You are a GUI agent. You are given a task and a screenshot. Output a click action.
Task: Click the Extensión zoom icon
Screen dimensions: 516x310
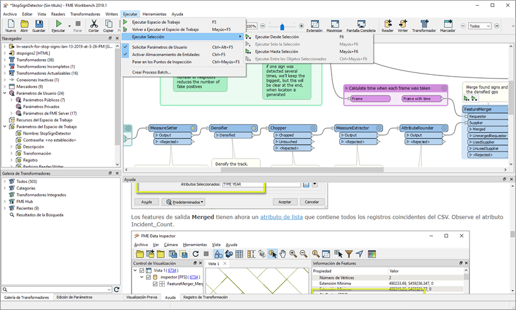[x=315, y=24]
